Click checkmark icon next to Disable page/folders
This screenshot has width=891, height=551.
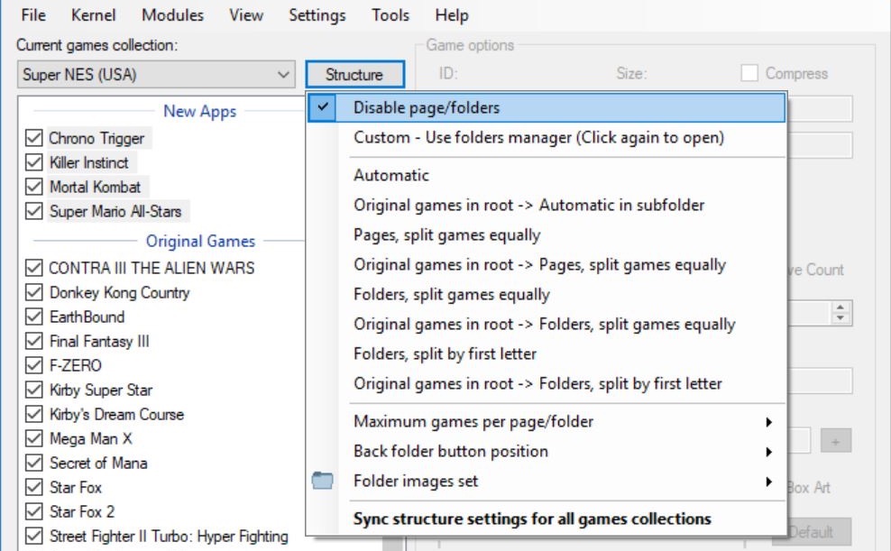point(322,106)
